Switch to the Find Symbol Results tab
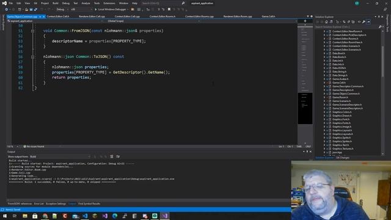Screen dimensions: 391x220 point(89,204)
